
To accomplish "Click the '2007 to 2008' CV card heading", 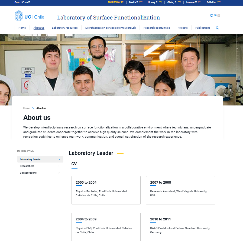I will point(160,183).
